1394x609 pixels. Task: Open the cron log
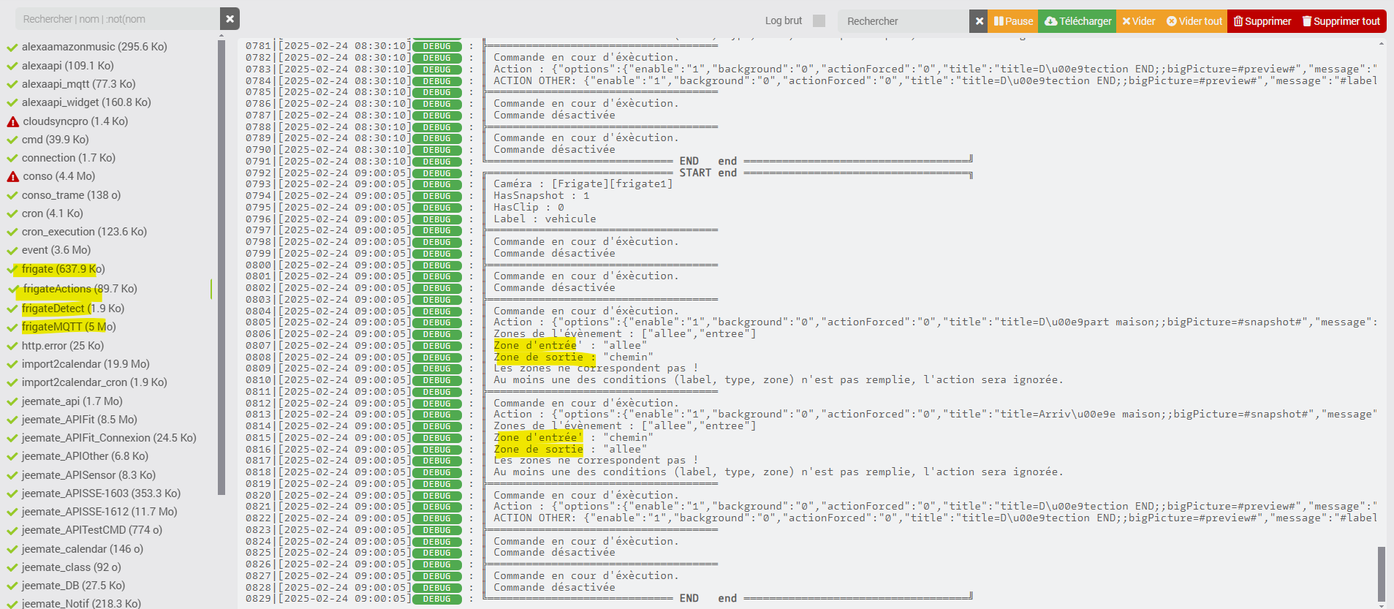tap(52, 213)
